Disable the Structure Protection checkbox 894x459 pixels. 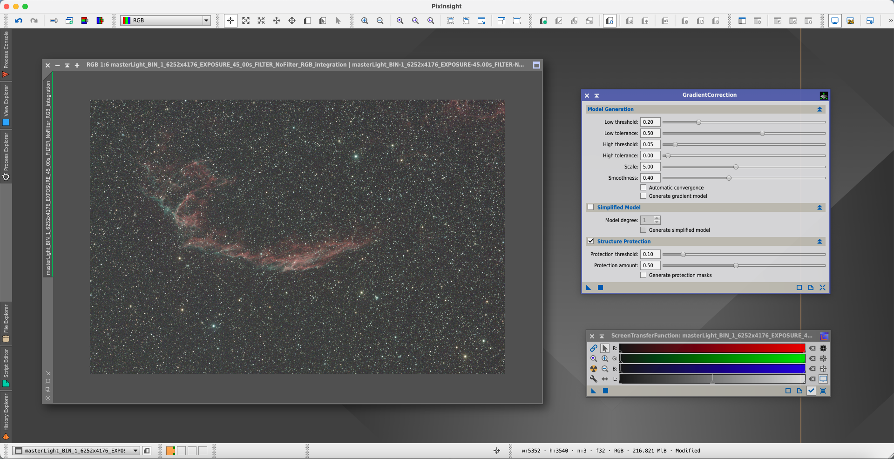pyautogui.click(x=591, y=241)
